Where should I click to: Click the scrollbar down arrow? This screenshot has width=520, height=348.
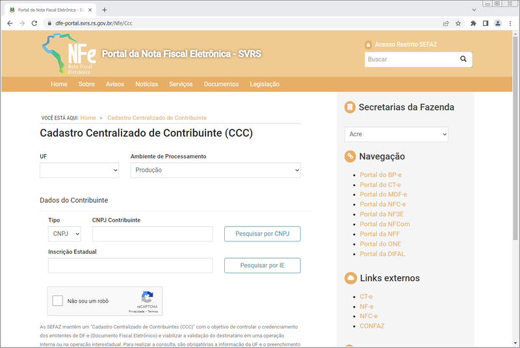click(x=515, y=343)
